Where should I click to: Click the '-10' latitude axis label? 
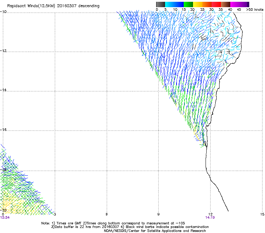(x=3, y=12)
